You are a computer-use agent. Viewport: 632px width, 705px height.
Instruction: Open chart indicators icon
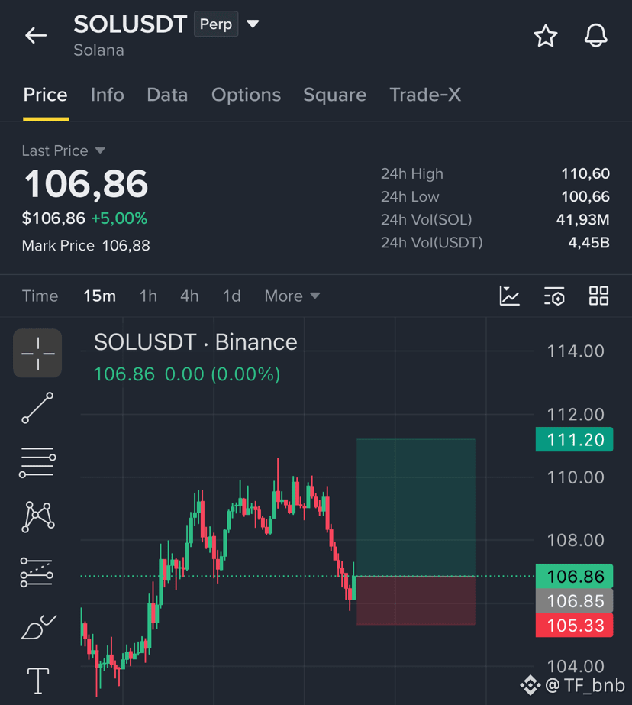(509, 296)
